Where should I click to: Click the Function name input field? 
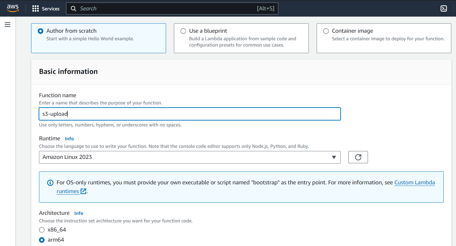(190, 114)
